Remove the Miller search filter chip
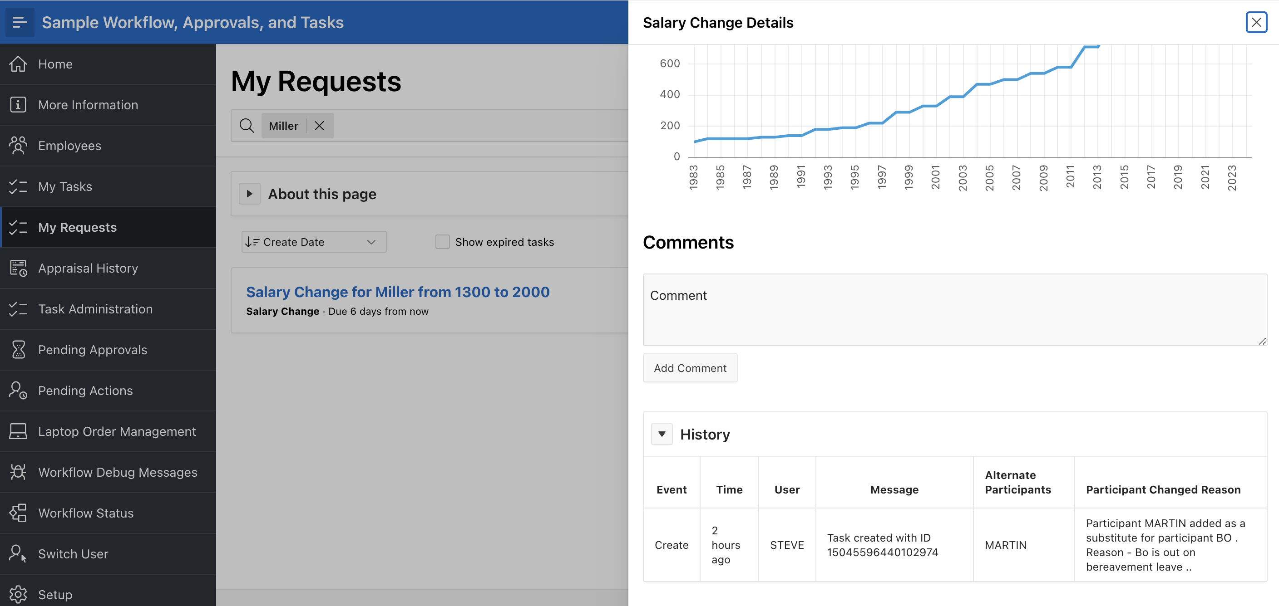Image resolution: width=1279 pixels, height=606 pixels. [319, 126]
